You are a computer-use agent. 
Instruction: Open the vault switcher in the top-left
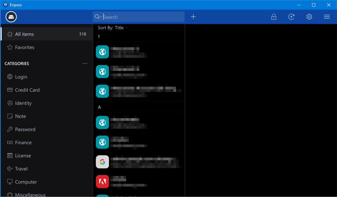click(x=11, y=16)
